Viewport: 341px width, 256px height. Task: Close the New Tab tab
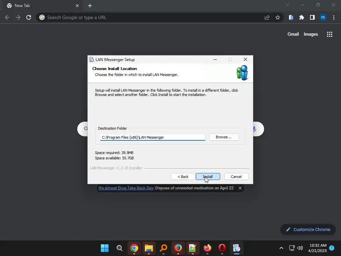[77, 6]
